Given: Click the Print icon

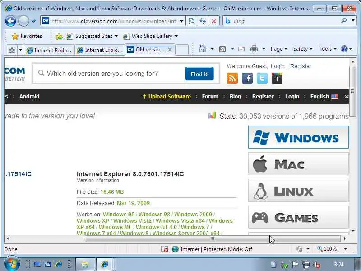Looking at the screenshot, I should point(254,49).
